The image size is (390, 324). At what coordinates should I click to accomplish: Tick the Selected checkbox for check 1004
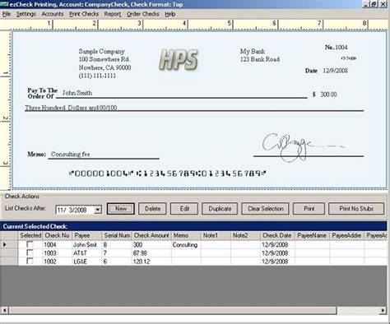(x=30, y=244)
